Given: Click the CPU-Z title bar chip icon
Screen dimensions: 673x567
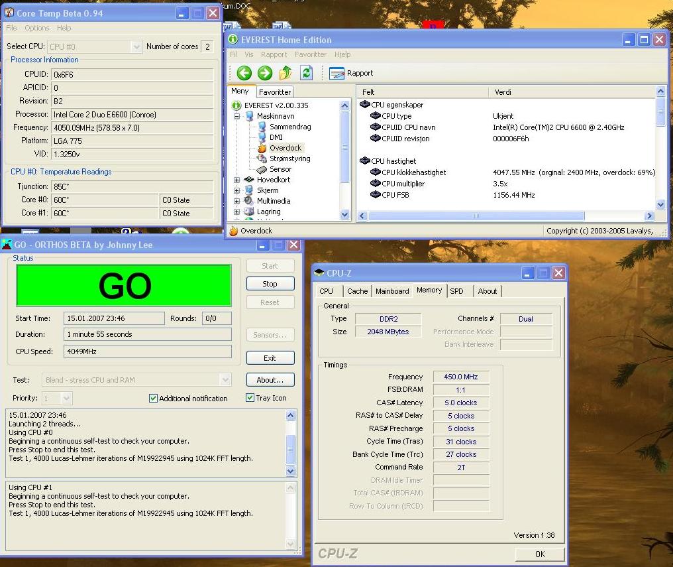Looking at the screenshot, I should [x=319, y=273].
